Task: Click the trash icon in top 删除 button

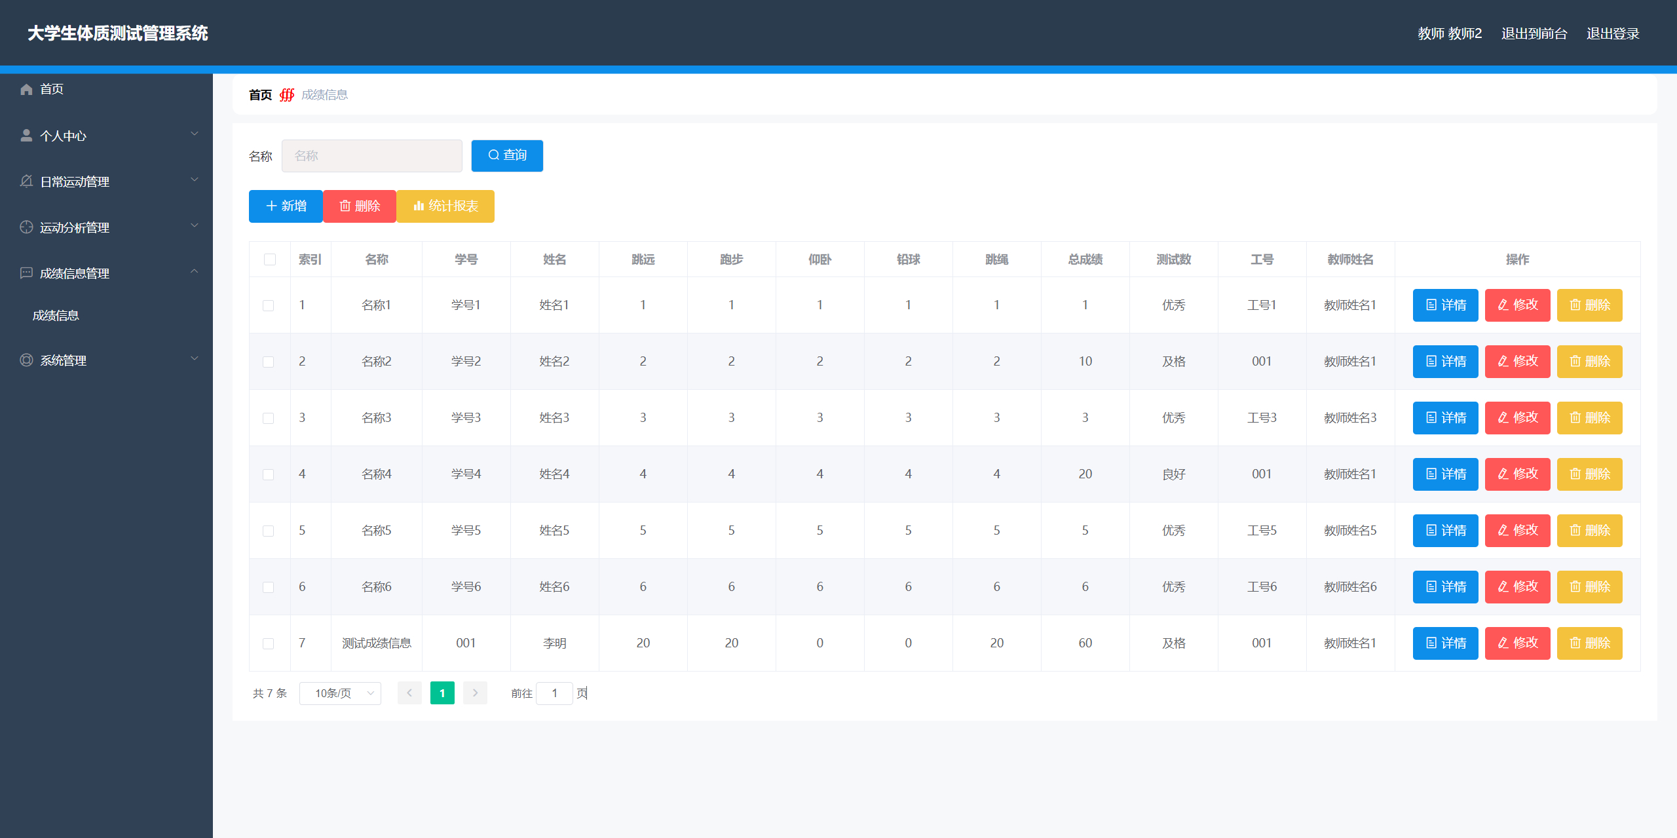Action: (x=345, y=206)
